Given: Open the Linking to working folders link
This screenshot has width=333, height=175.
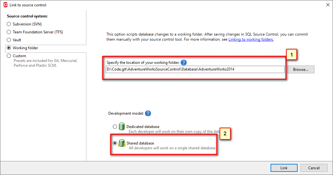Looking at the screenshot, I should 251,39.
